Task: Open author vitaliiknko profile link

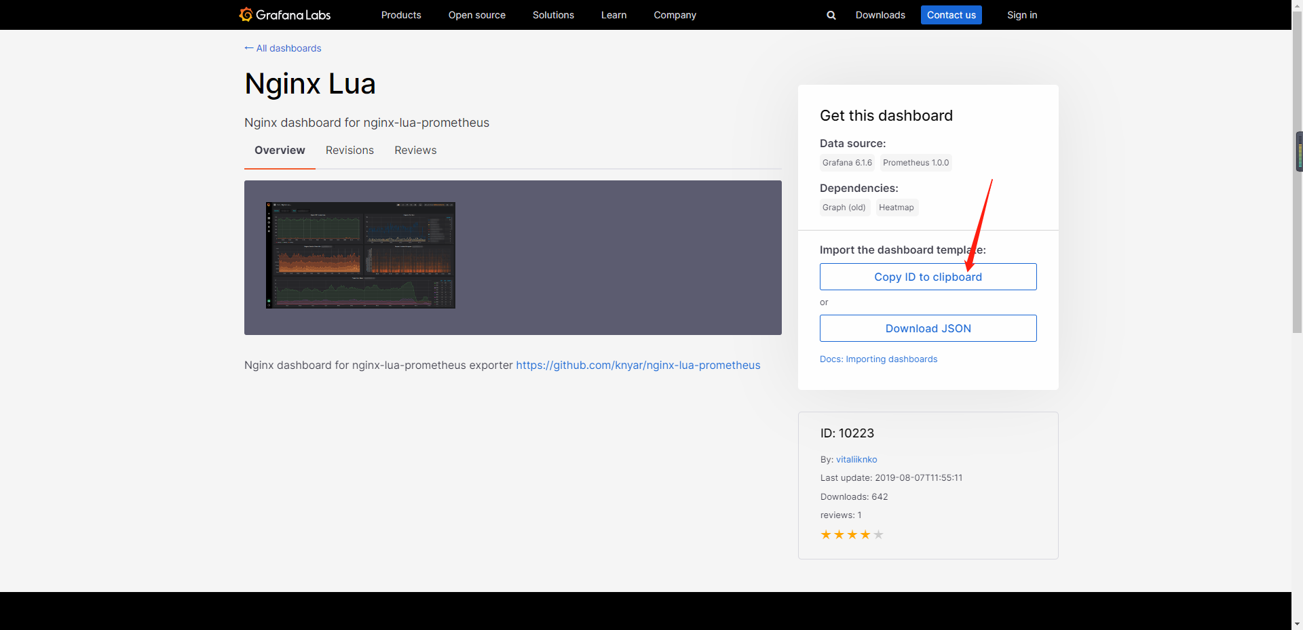Action: (x=856, y=460)
